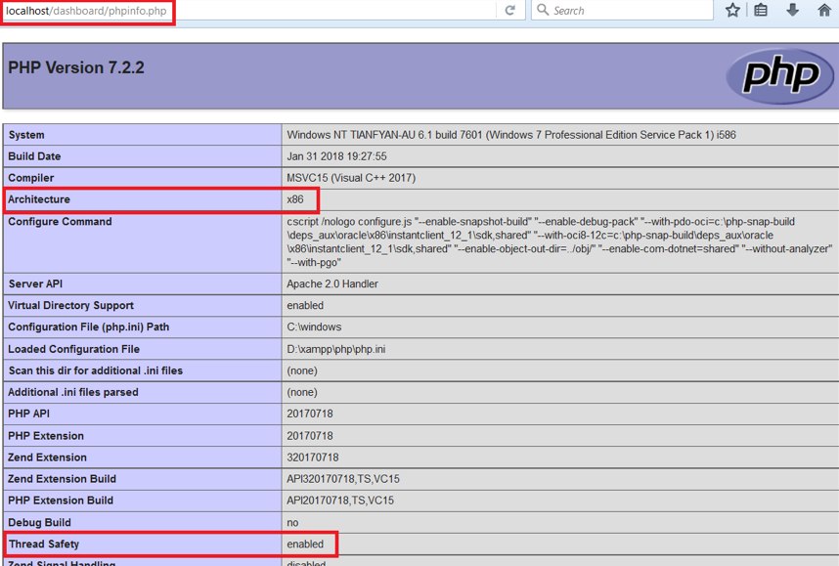
Task: Select '(none)' in Additional .ini files row
Action: (302, 392)
